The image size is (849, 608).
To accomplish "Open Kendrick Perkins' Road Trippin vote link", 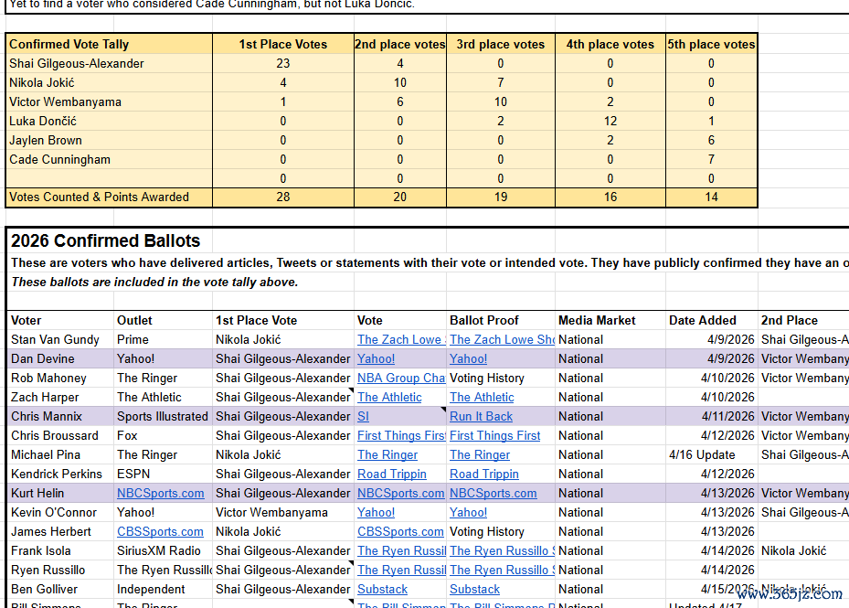I will (x=391, y=474).
